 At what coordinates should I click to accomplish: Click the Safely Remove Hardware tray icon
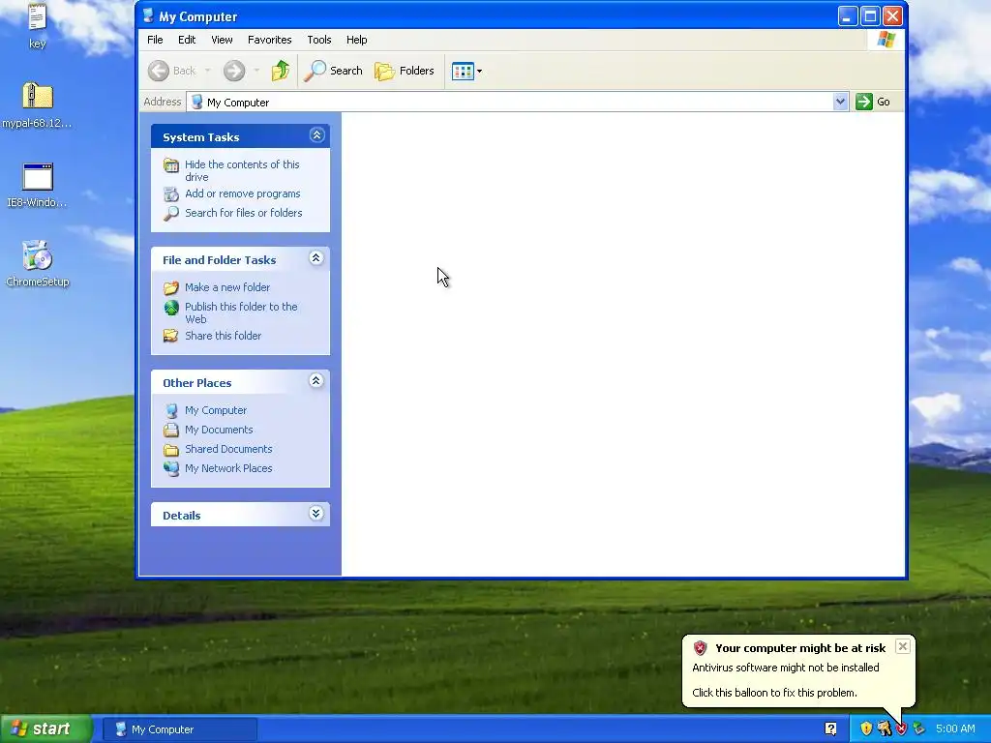(x=918, y=729)
